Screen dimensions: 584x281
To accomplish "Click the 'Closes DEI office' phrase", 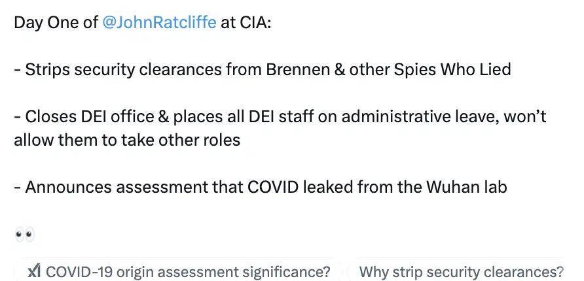I will click(x=90, y=117).
